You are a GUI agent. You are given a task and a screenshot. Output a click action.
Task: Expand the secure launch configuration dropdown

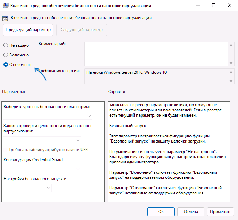27,188
